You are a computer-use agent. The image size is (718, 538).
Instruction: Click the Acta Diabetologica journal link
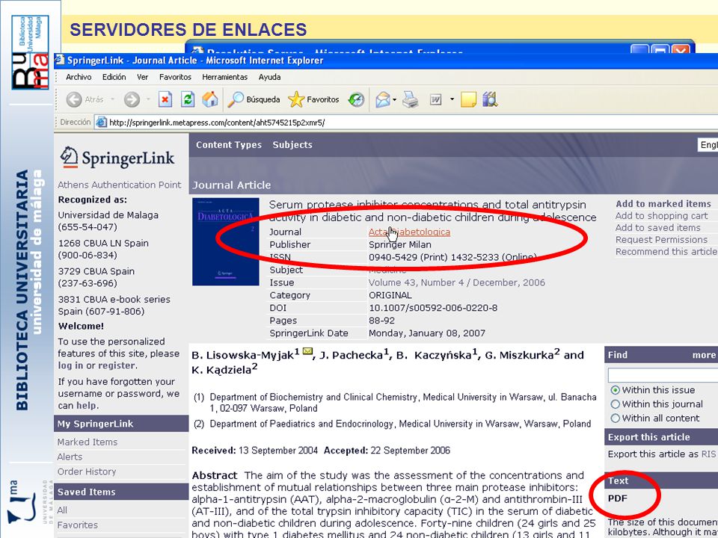(x=409, y=232)
